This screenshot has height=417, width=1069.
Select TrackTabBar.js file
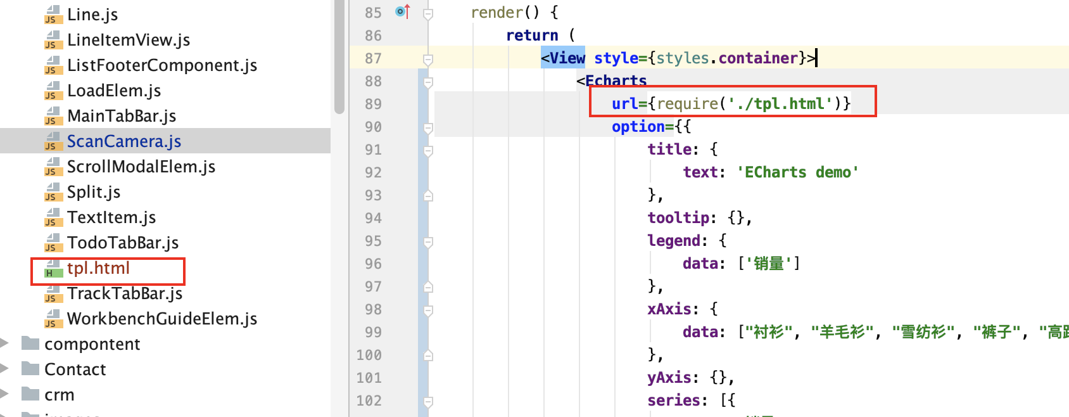point(125,293)
